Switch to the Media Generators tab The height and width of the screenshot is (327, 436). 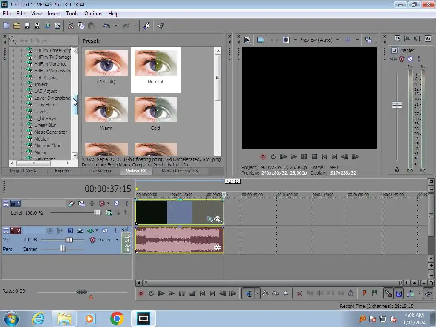(x=180, y=171)
